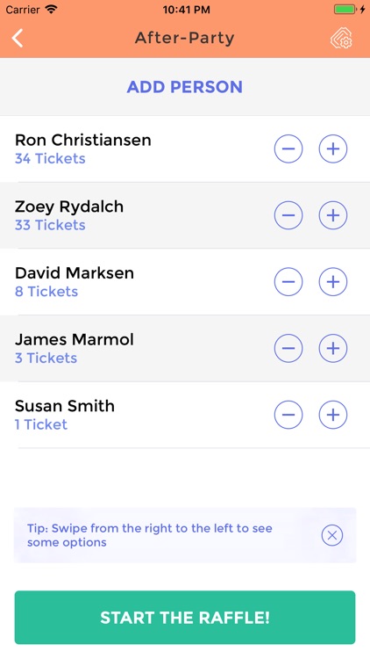Add a ticket for Zoey Rydalch
Viewport: 370px width, 659px height.
[333, 215]
